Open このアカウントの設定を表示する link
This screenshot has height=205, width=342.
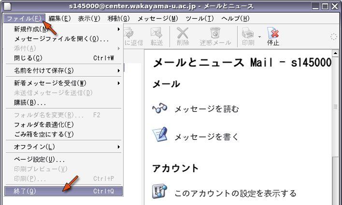pos(235,193)
